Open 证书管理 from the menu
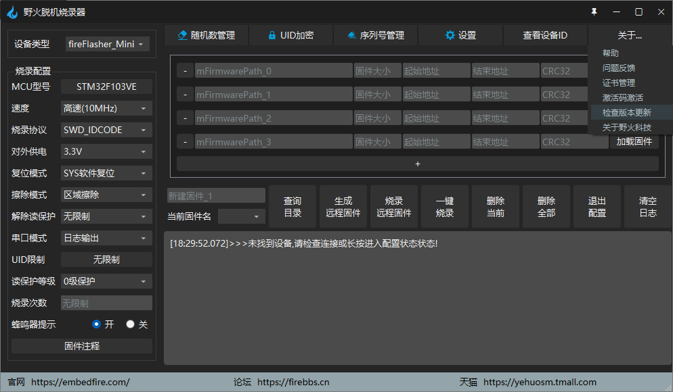673x392 pixels. [x=618, y=83]
